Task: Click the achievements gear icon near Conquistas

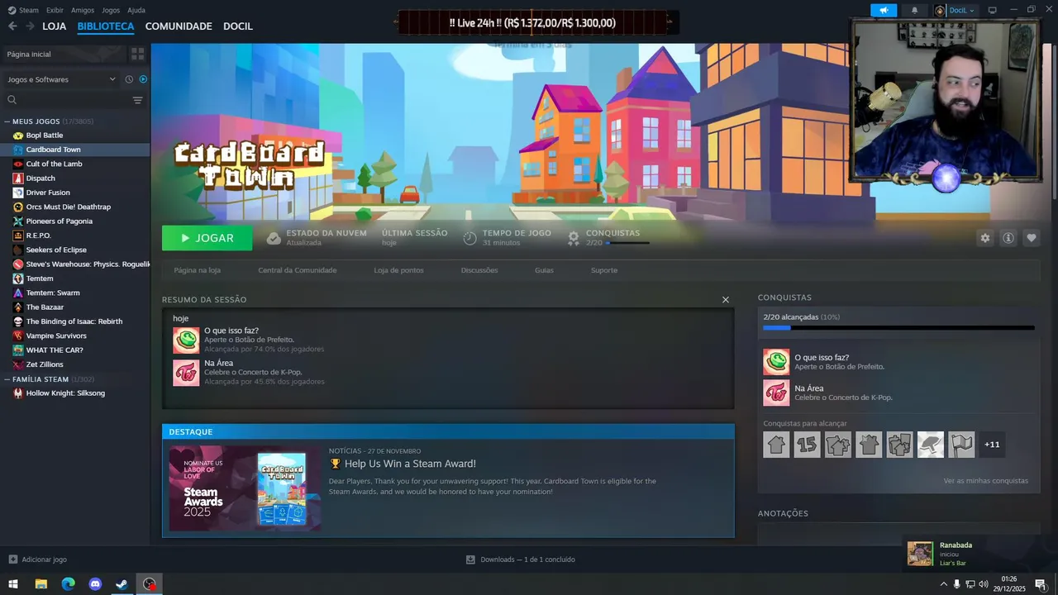Action: click(x=573, y=238)
